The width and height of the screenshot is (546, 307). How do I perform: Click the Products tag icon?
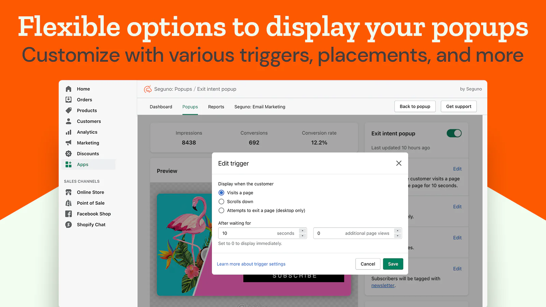[x=69, y=111]
